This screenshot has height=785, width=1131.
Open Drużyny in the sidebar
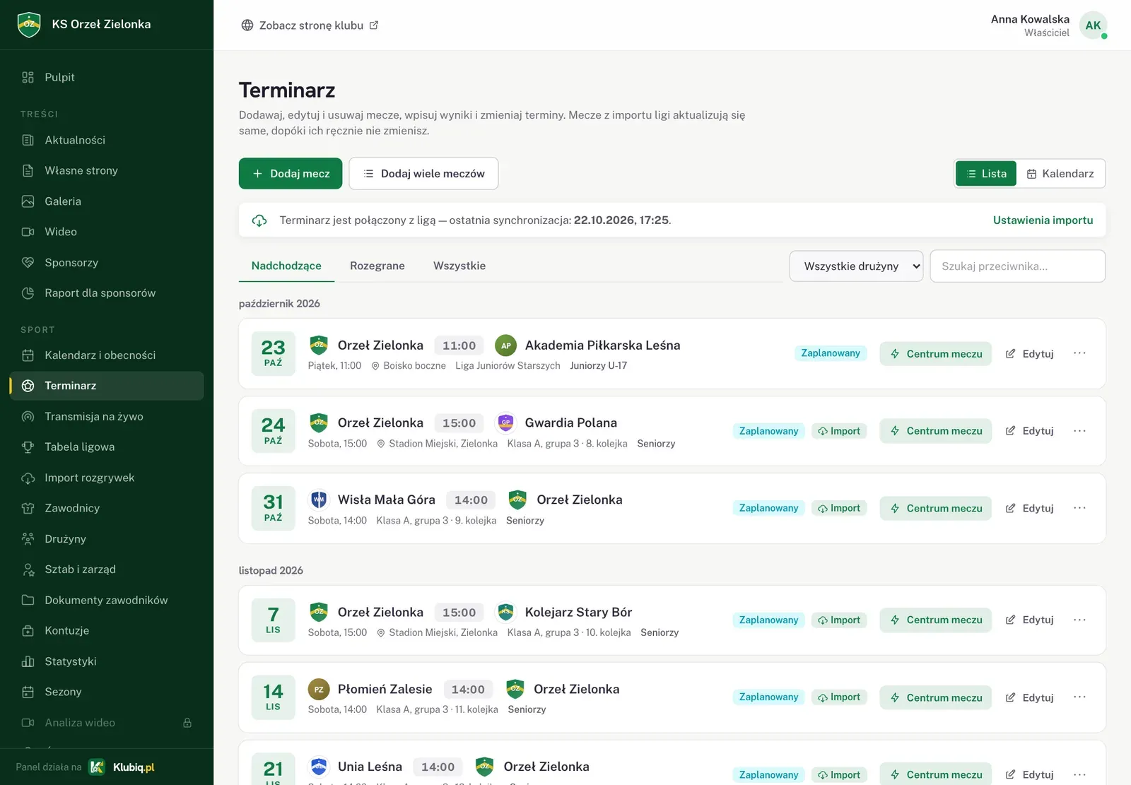[107, 539]
